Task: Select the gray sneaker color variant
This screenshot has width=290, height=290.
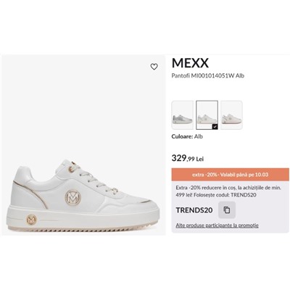Action: click(x=183, y=115)
